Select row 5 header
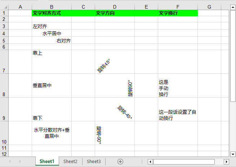This screenshot has width=236, height=167. tap(4, 40)
